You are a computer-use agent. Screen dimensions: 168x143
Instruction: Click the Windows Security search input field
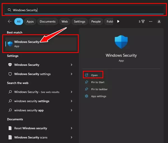point(84,10)
